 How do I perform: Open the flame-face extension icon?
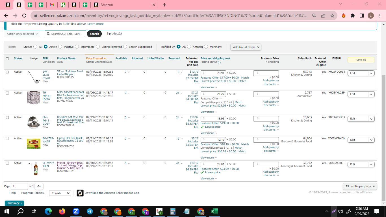(x=344, y=16)
